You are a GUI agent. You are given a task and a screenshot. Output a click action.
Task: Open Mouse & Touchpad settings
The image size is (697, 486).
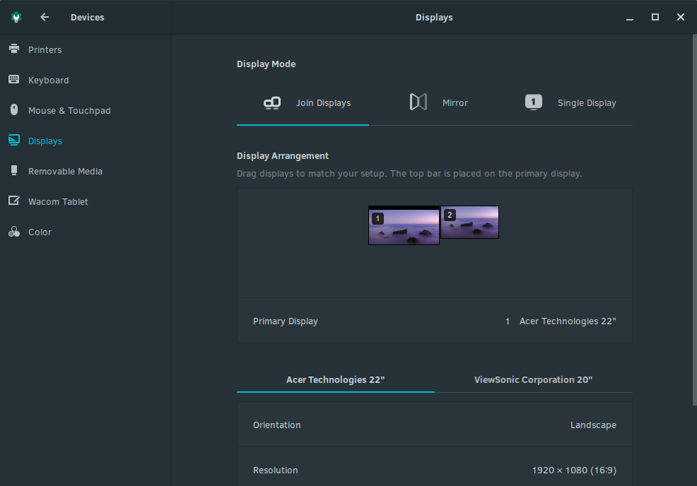(86, 111)
